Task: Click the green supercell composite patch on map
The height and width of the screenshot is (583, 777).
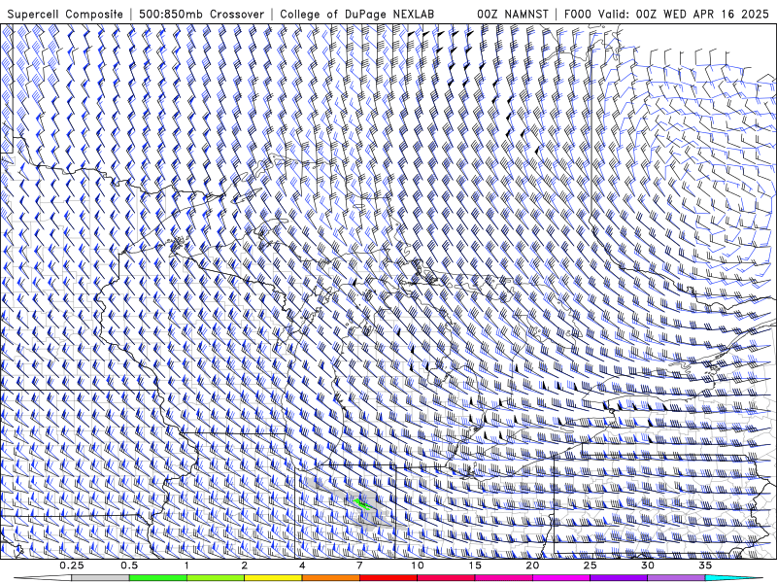Action: 363,504
